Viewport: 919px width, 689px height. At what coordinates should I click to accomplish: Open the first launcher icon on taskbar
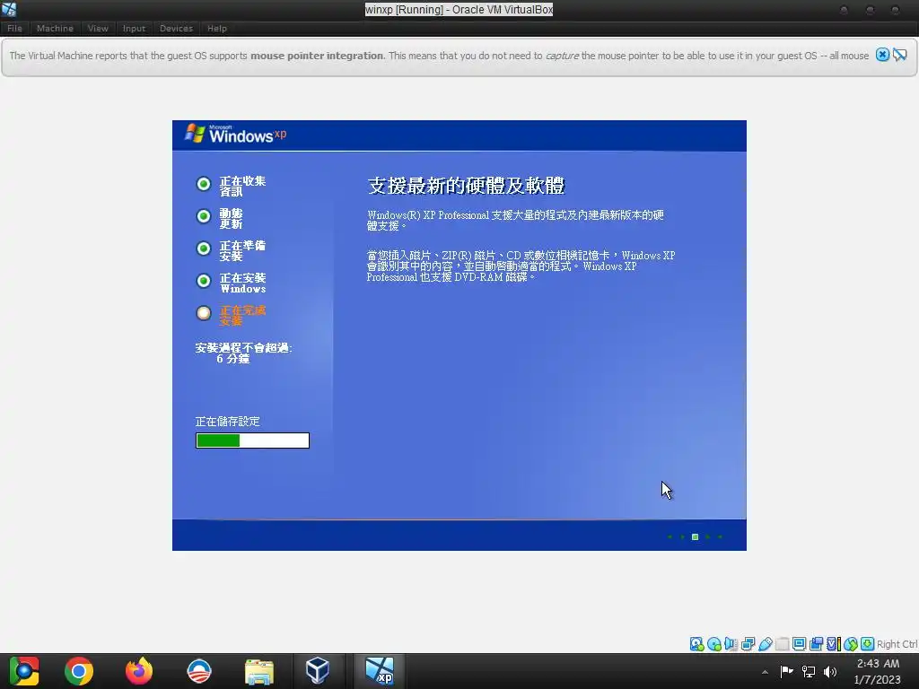23,671
